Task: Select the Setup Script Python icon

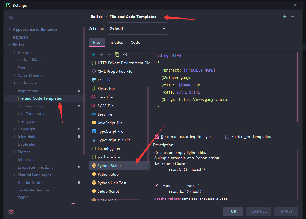Action: point(94,191)
